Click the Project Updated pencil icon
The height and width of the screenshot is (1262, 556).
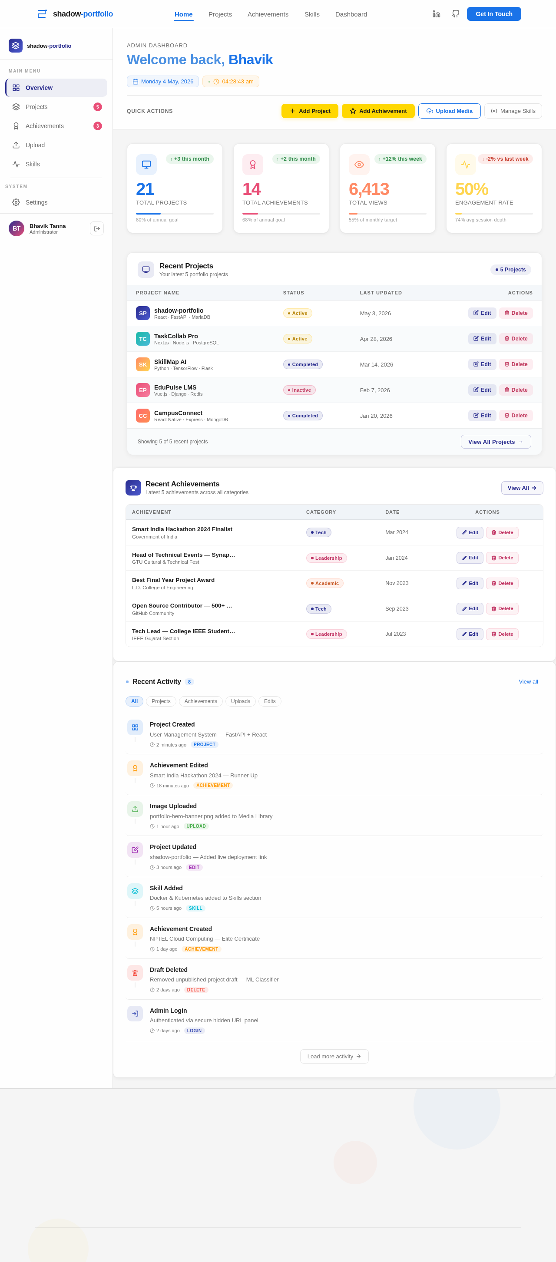[x=135, y=850]
